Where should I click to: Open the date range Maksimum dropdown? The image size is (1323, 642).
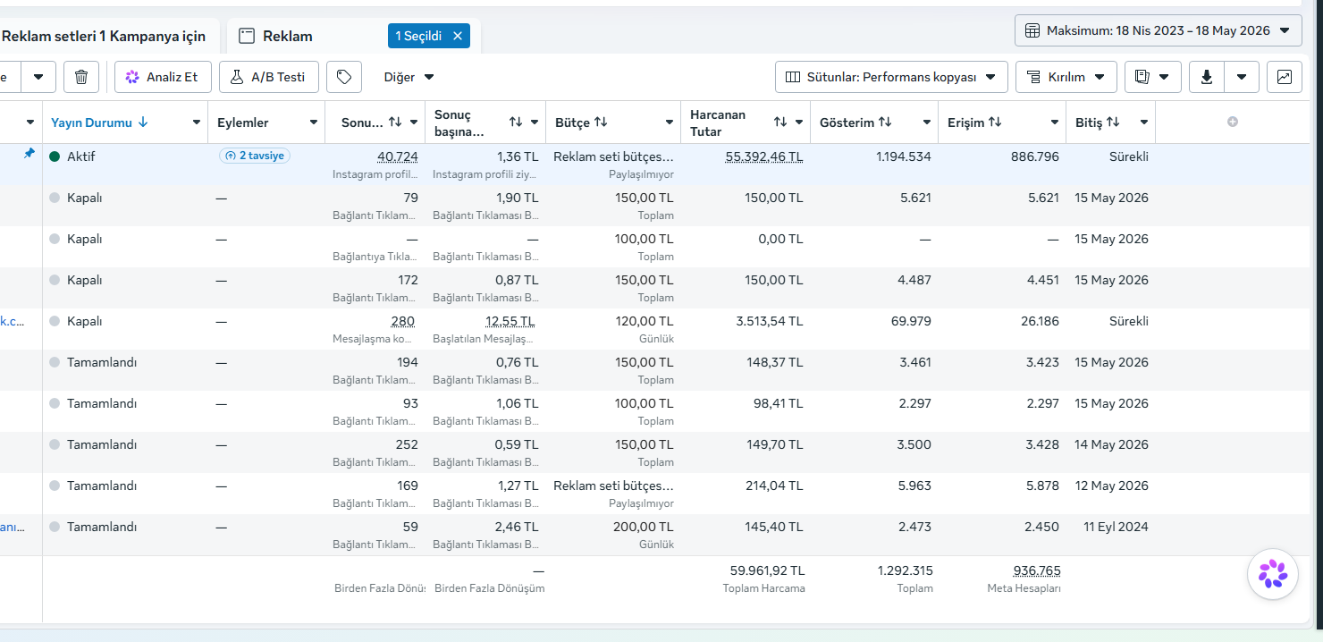coord(1158,30)
